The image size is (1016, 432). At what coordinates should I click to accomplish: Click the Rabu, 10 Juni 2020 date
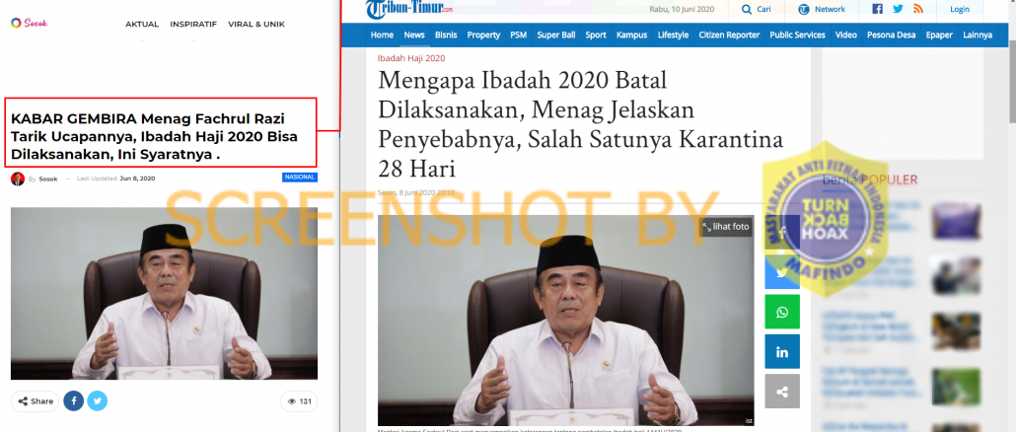(x=682, y=9)
